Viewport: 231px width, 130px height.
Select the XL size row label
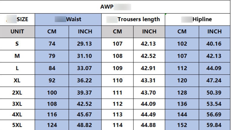point(17,81)
